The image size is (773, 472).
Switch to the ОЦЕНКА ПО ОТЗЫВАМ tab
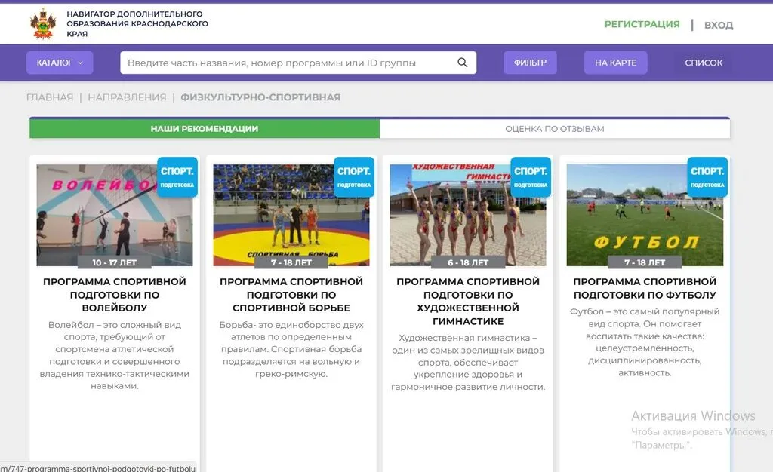pyautogui.click(x=555, y=128)
